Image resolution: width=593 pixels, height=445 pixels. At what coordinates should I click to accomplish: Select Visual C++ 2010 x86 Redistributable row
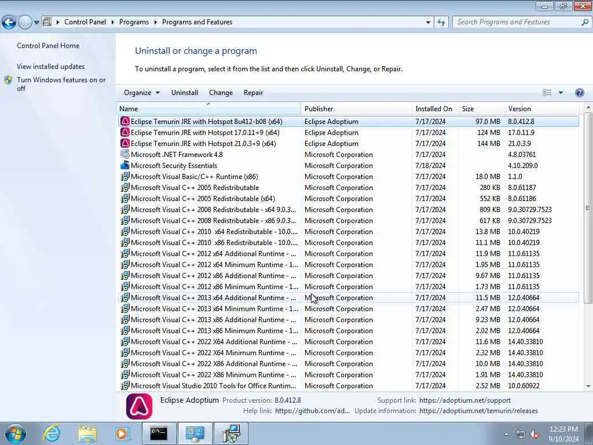click(348, 243)
